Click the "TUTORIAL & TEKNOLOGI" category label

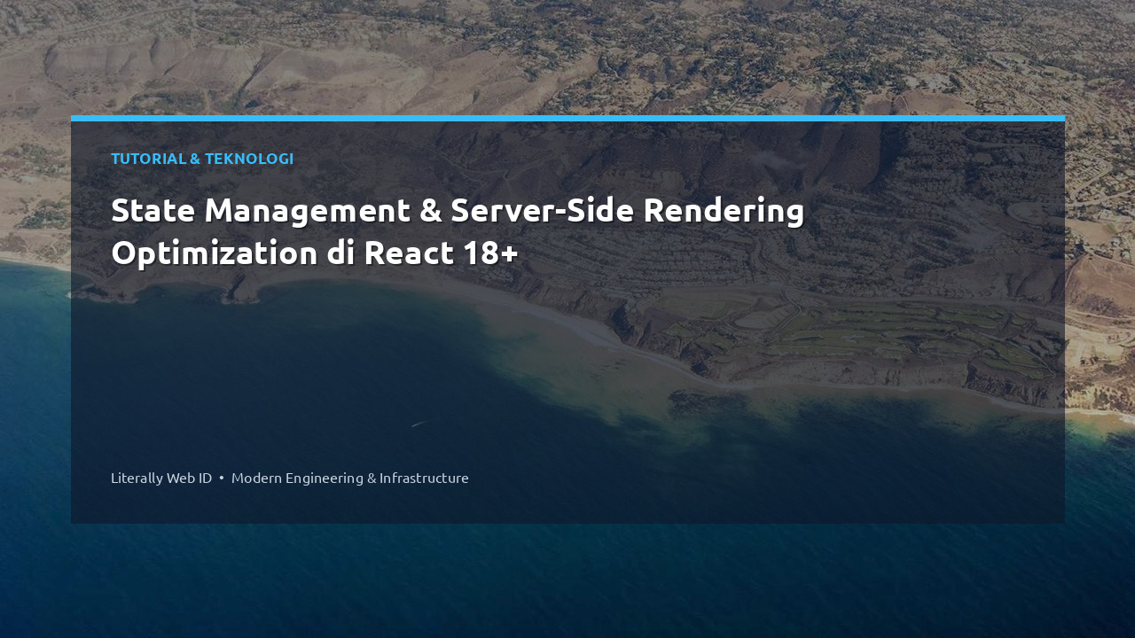coord(202,159)
